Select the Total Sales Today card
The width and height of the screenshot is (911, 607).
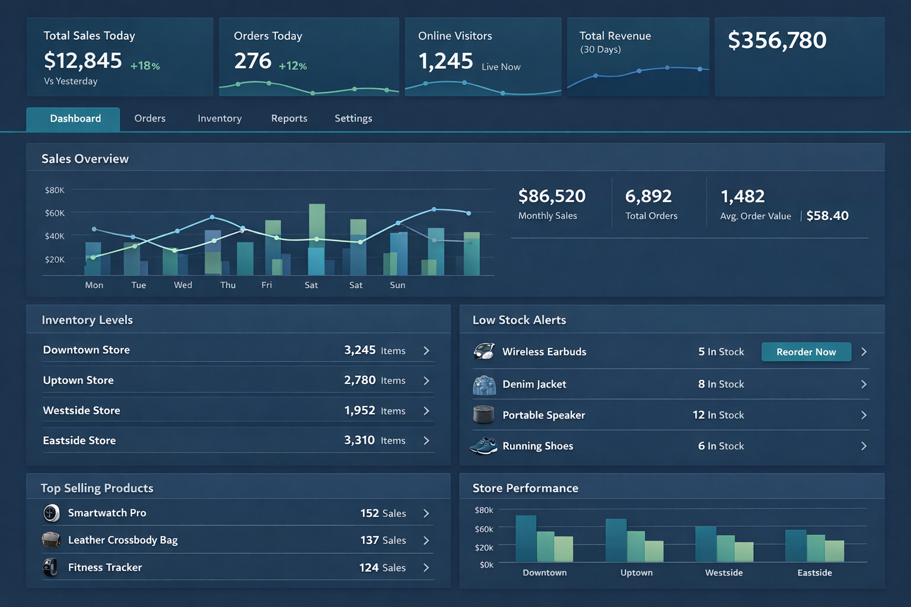[119, 57]
